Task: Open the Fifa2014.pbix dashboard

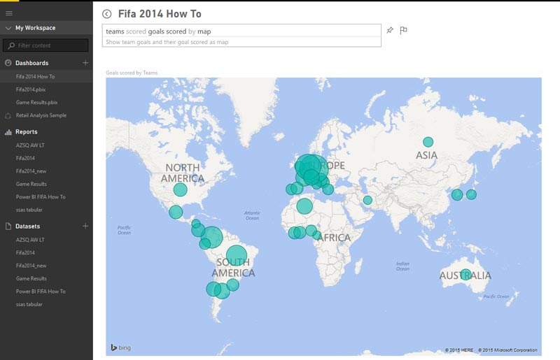Action: pyautogui.click(x=31, y=89)
